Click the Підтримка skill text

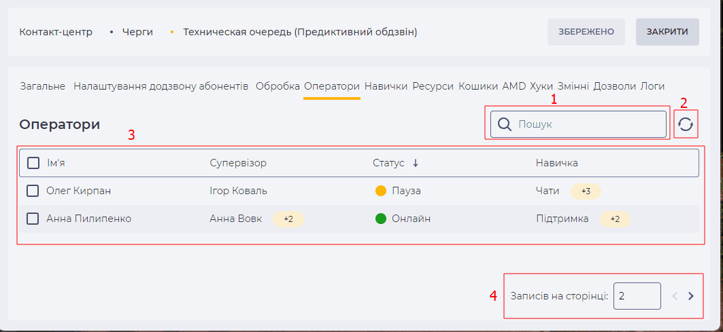tap(562, 219)
